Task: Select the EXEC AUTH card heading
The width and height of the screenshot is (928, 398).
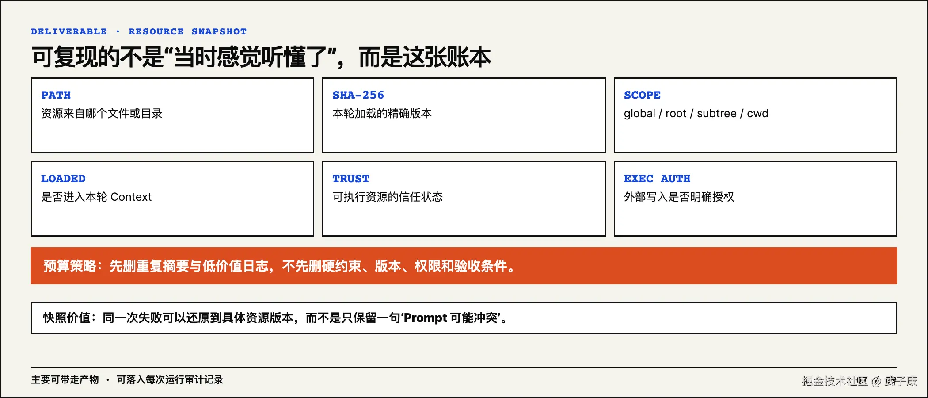Action: coord(657,179)
